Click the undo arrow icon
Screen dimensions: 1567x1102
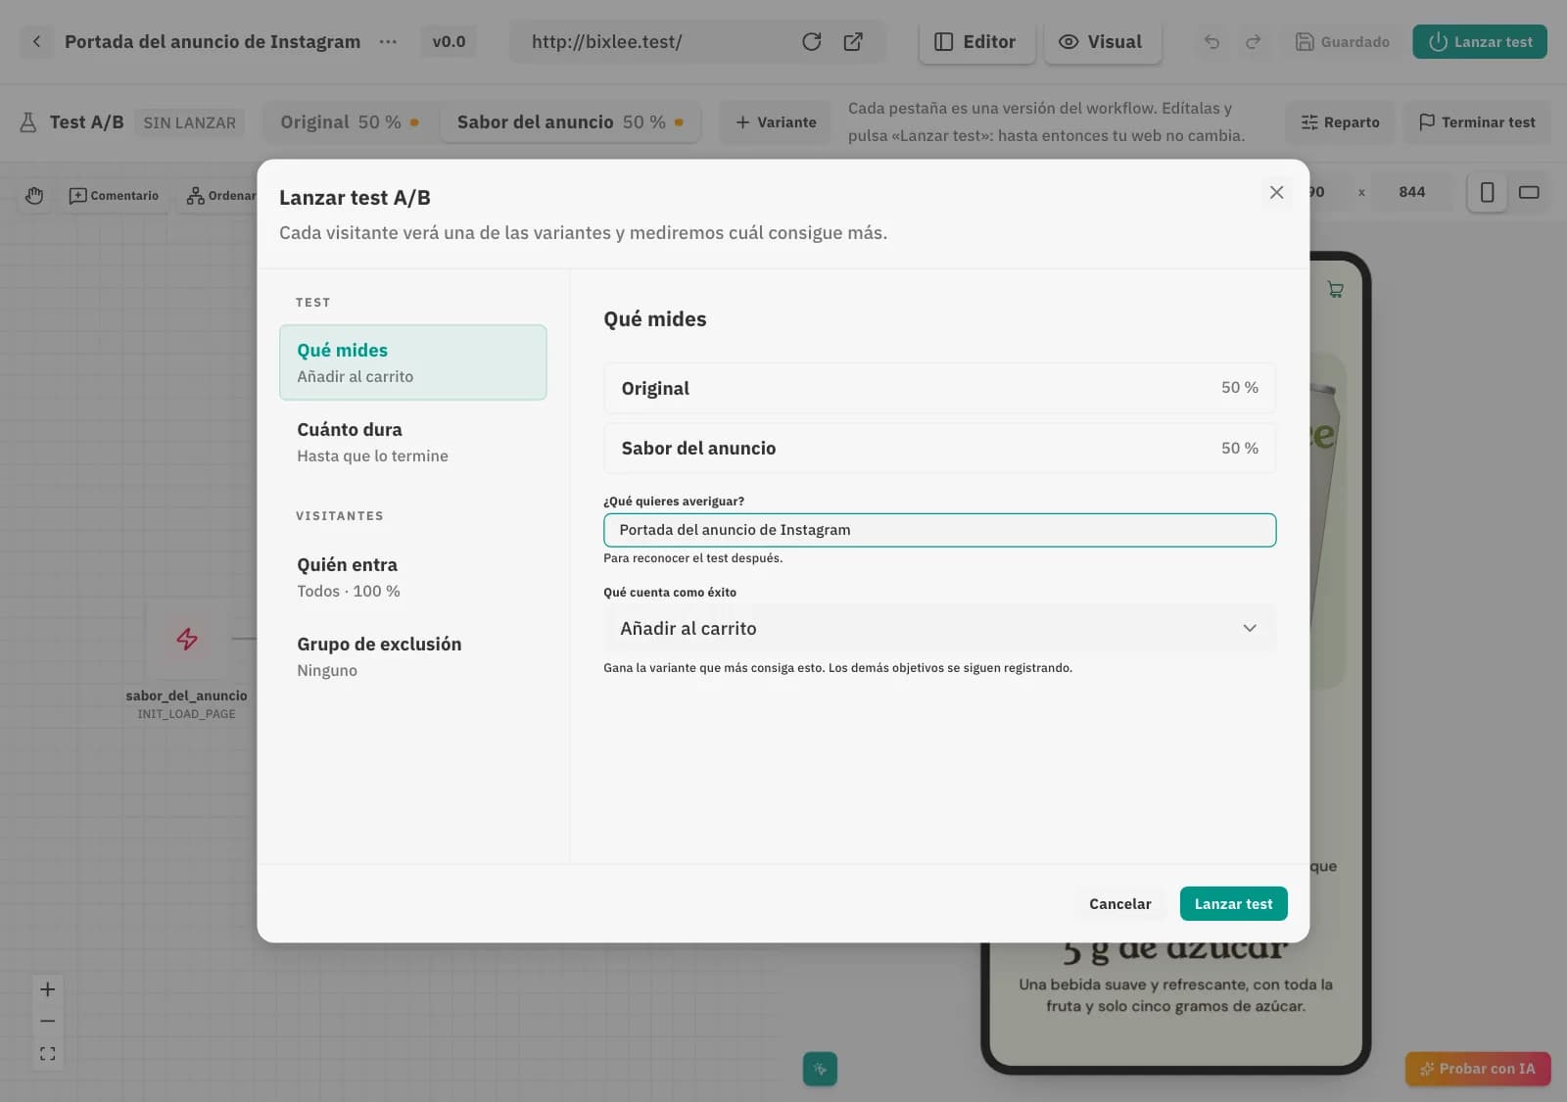click(x=1211, y=41)
